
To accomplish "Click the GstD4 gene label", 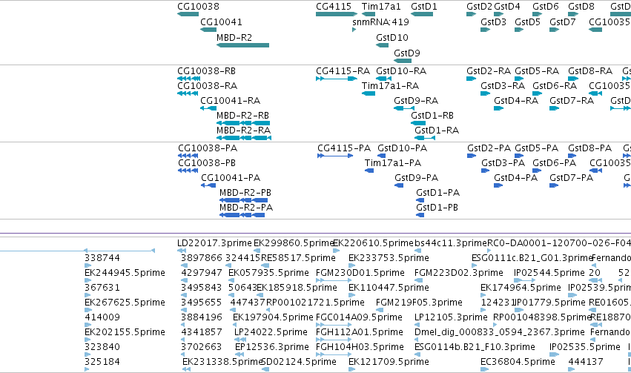I will coord(507,7).
